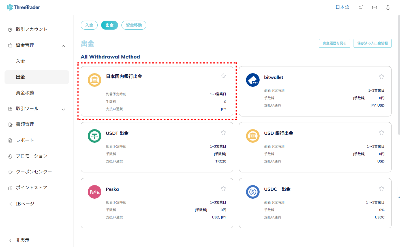Click the 日本国内銀行出金 bank icon
Viewport: 400px width, 247px height.
click(95, 80)
